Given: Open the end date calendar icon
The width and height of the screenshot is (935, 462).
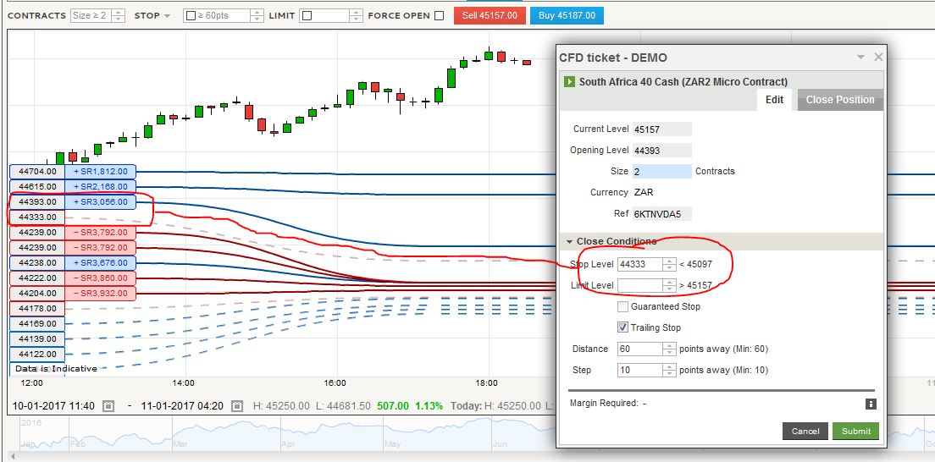Looking at the screenshot, I should click(x=237, y=406).
